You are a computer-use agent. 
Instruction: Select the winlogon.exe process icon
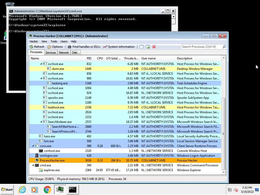point(37,156)
